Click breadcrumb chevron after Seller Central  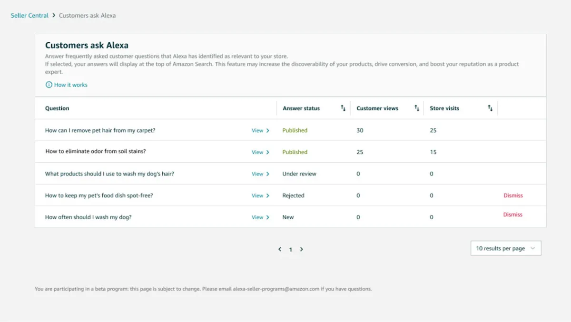(54, 16)
